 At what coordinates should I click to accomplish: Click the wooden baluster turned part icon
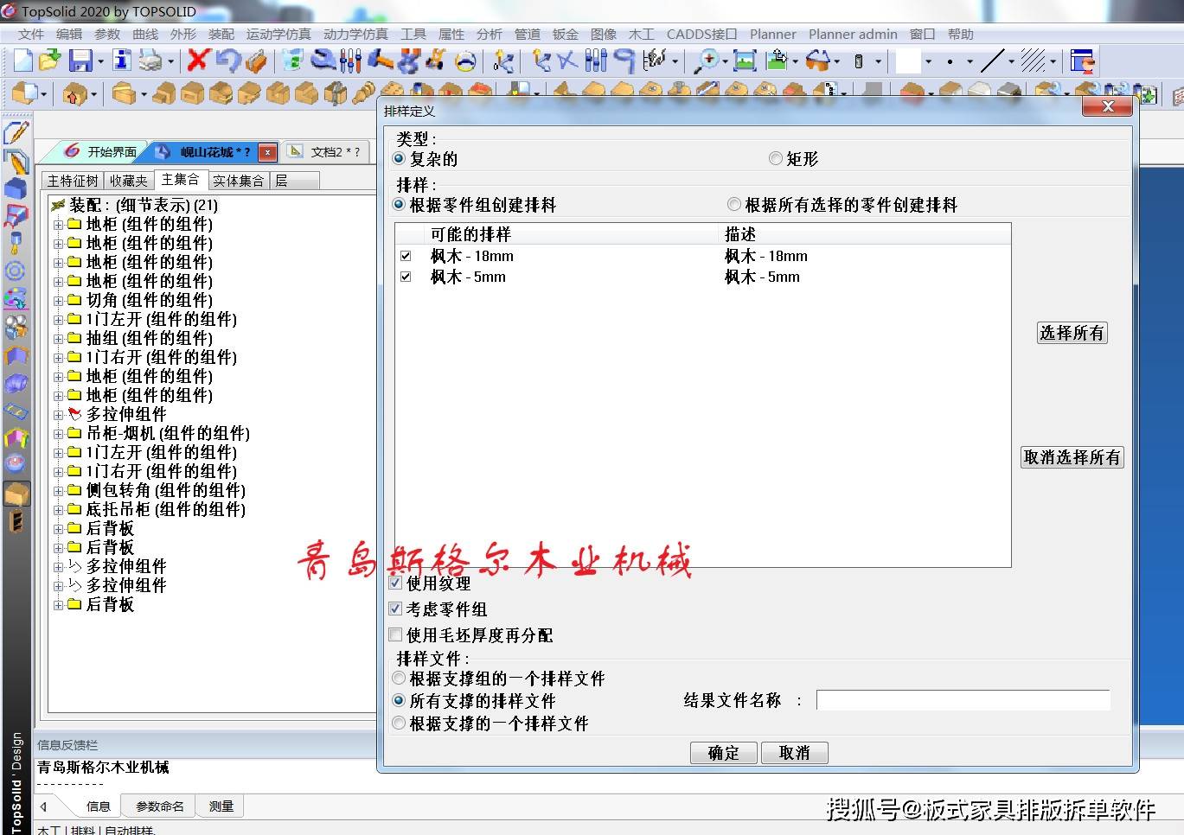[x=364, y=93]
